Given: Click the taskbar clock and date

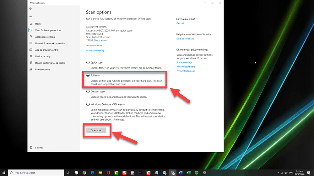Looking at the screenshot, I should coord(300,173).
